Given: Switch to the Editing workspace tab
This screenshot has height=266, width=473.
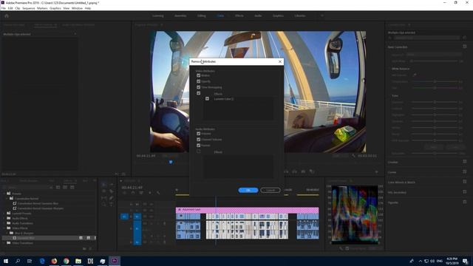Looking at the screenshot, I should point(202,16).
